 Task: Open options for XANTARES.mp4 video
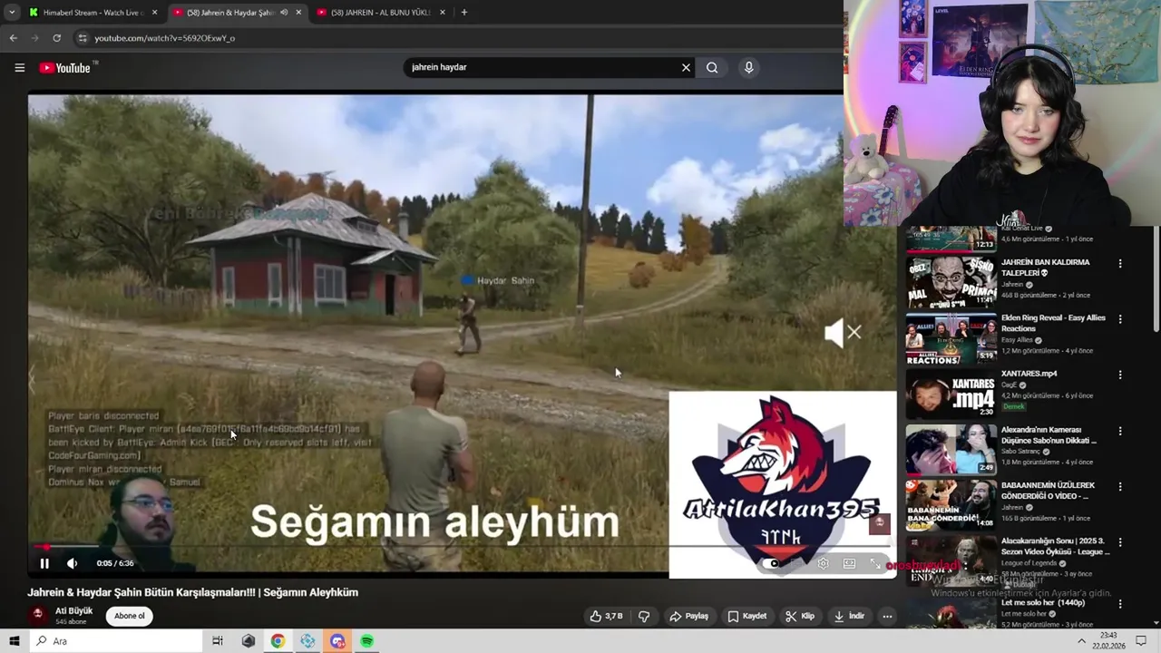pos(1120,375)
